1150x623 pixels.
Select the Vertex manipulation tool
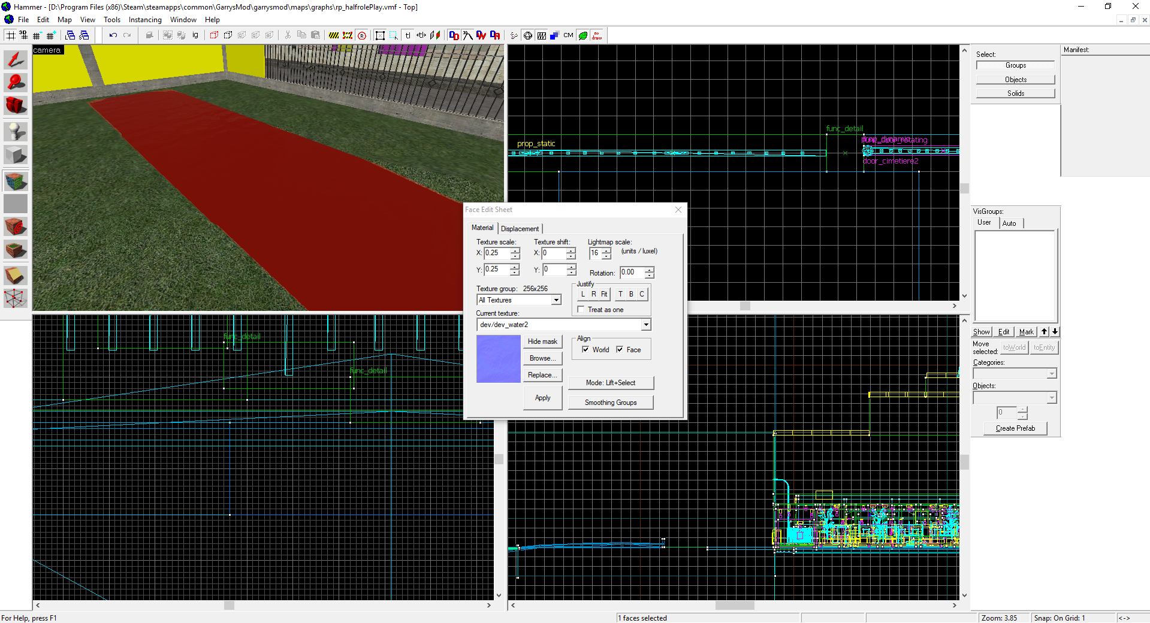click(x=16, y=298)
